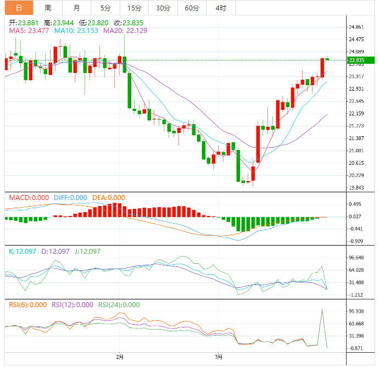The image size is (379, 367).
Task: Click the green 23.835 current price tag
Action: click(360, 60)
